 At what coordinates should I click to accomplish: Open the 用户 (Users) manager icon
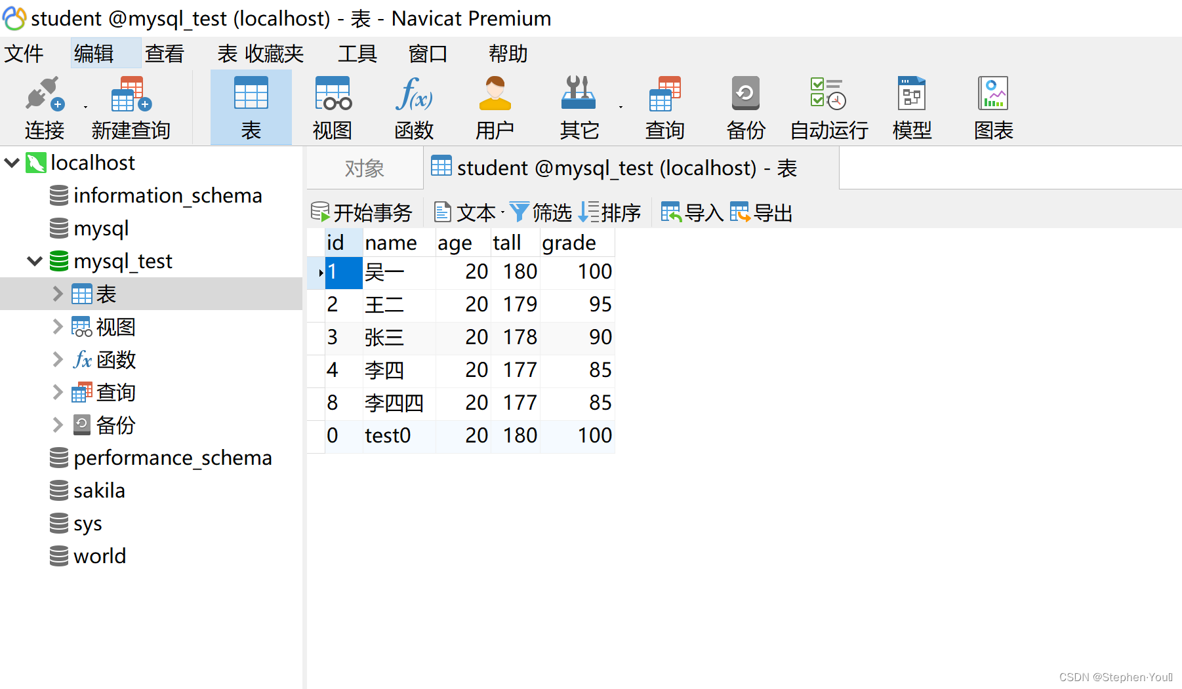point(495,107)
